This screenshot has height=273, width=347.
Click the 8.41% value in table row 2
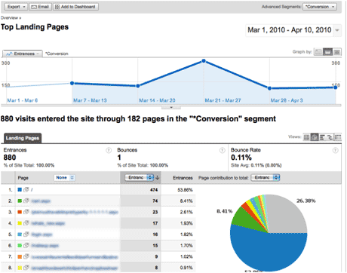pyautogui.click(x=186, y=201)
